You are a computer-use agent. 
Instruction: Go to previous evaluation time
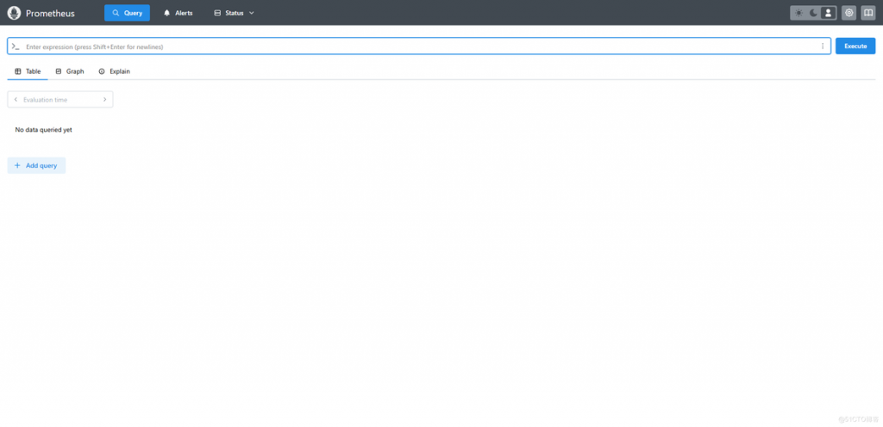(x=16, y=100)
